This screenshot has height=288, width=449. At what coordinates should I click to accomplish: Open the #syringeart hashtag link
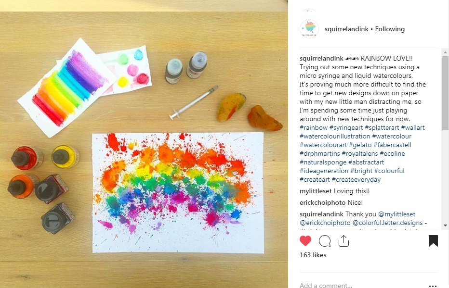(x=346, y=128)
